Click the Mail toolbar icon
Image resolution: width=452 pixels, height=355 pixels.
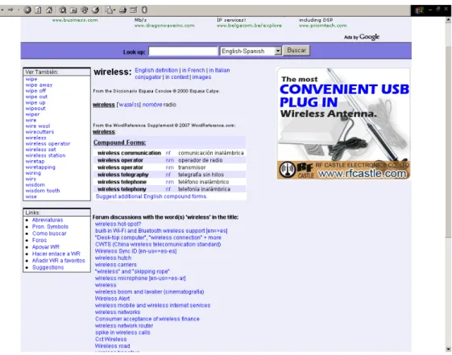(109, 10)
